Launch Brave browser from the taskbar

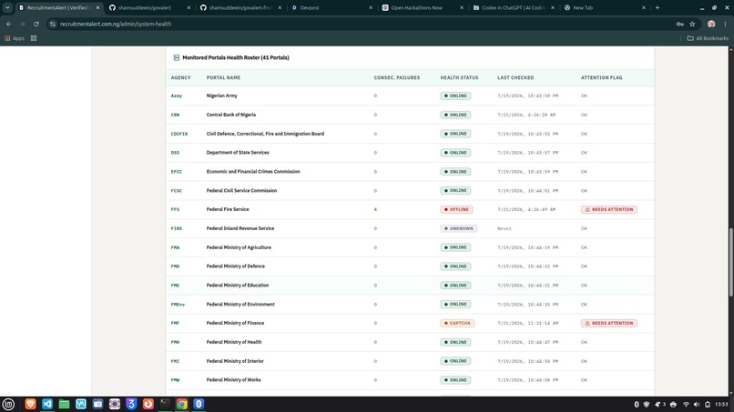30,404
